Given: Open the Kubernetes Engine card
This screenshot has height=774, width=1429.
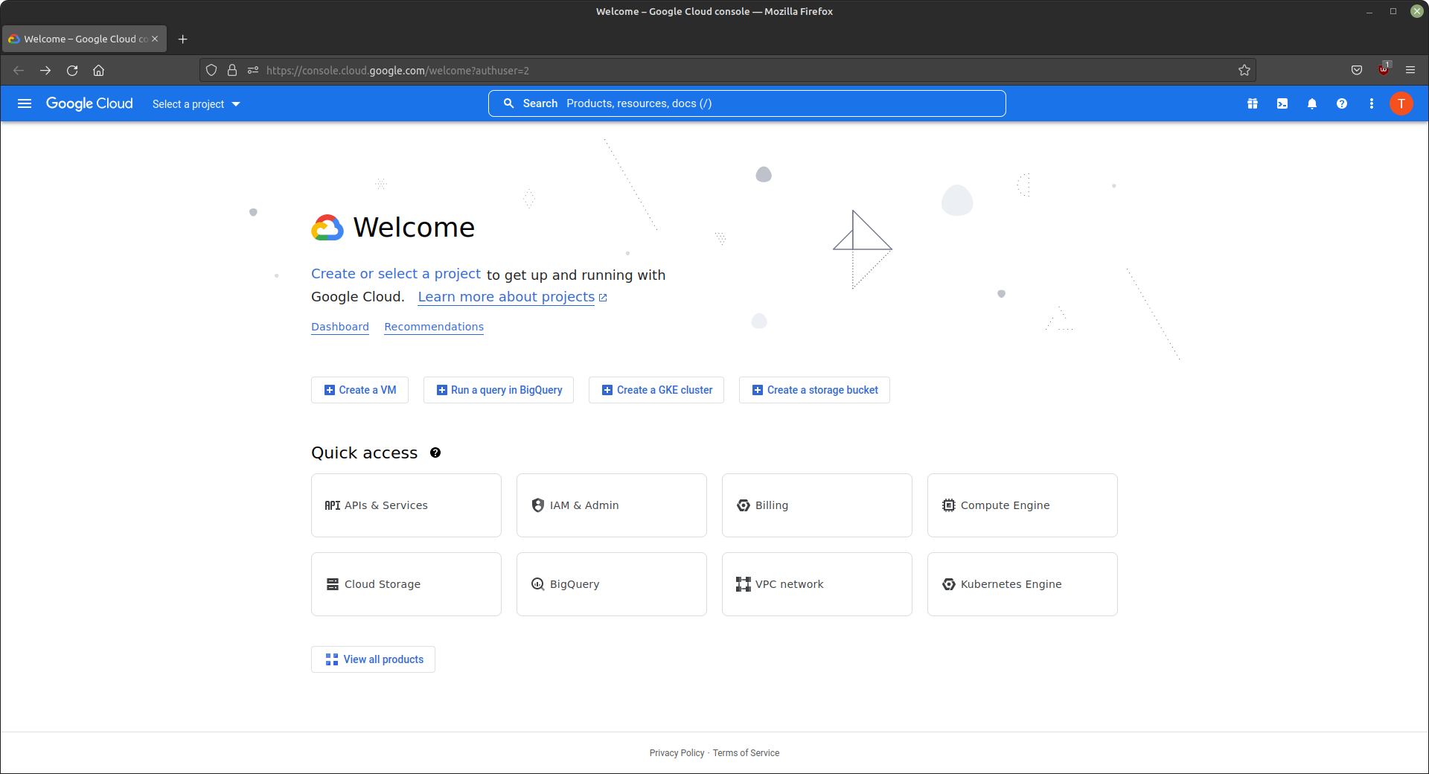Looking at the screenshot, I should pos(1023,584).
